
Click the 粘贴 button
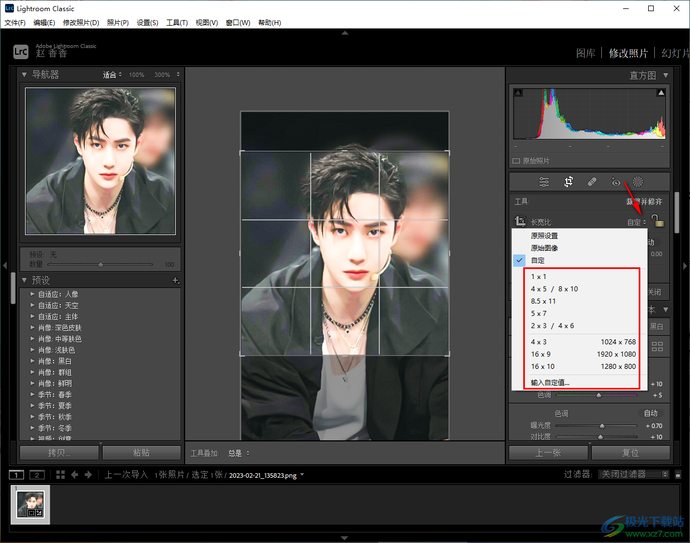click(142, 453)
